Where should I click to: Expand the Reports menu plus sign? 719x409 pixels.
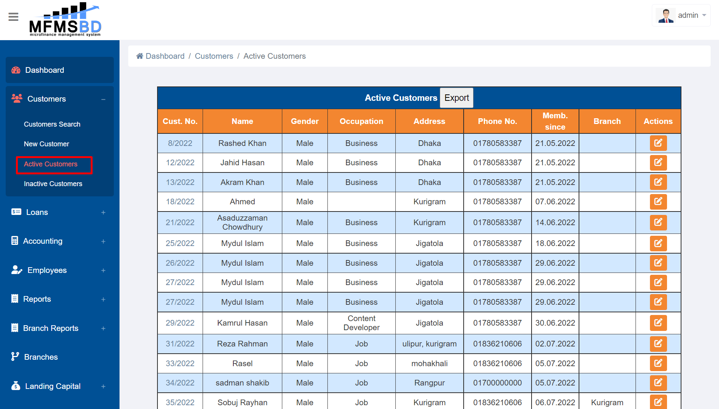[103, 299]
